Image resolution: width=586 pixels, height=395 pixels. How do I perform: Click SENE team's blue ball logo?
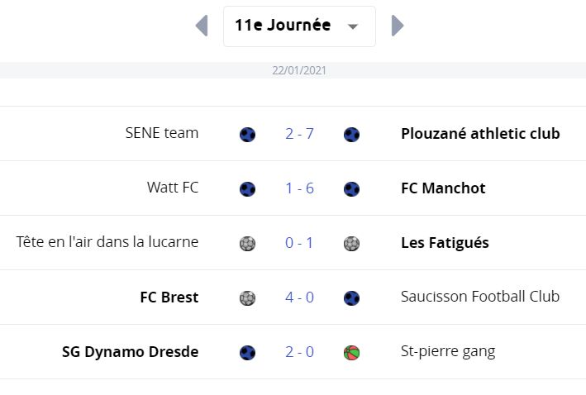pyautogui.click(x=247, y=134)
